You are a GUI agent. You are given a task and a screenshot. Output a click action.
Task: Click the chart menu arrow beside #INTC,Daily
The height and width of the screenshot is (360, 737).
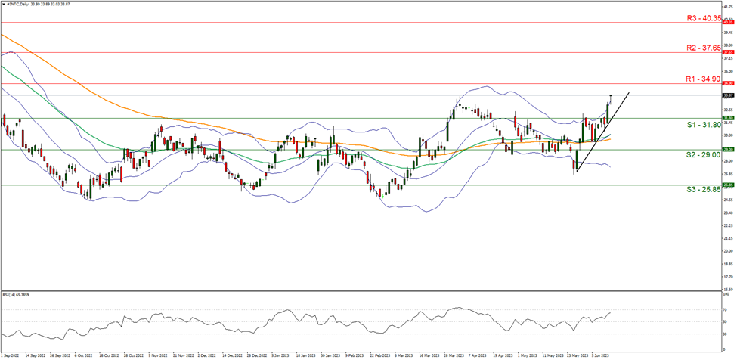pos(3,3)
